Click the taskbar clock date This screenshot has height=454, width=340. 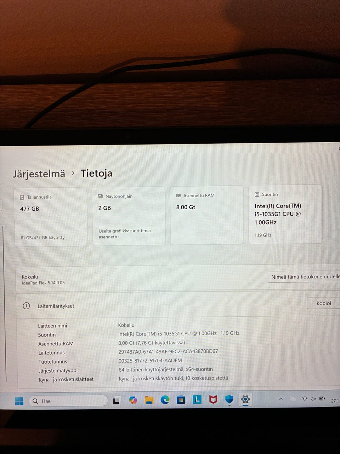(x=335, y=401)
